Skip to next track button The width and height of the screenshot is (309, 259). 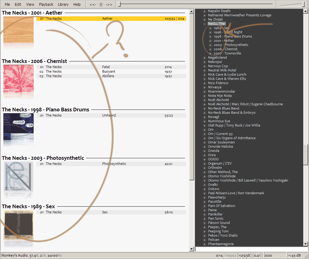109,5
